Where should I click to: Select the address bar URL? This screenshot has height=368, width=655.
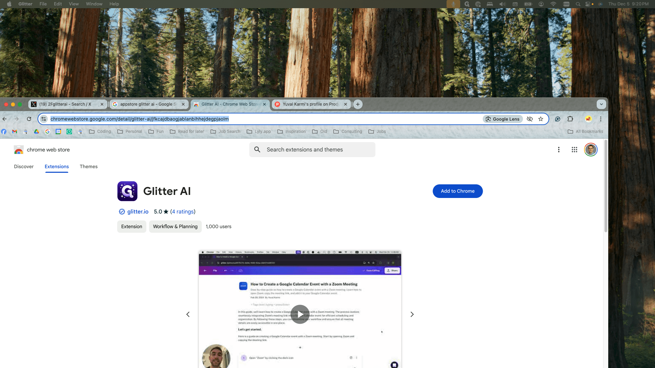coord(140,119)
